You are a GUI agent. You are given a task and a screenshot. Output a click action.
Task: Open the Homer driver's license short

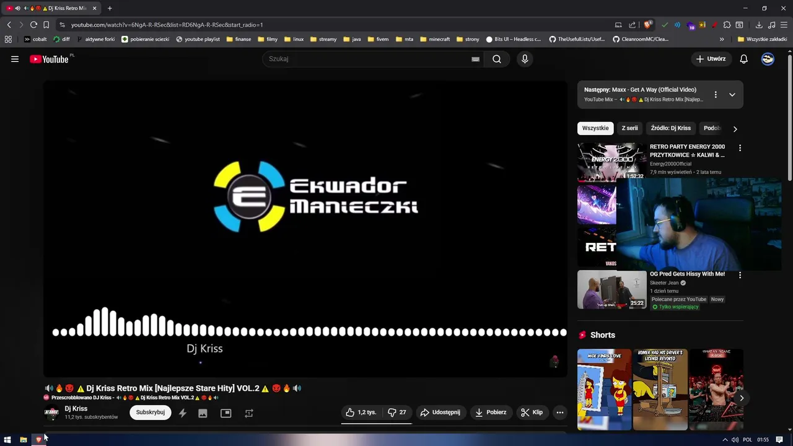pyautogui.click(x=660, y=389)
